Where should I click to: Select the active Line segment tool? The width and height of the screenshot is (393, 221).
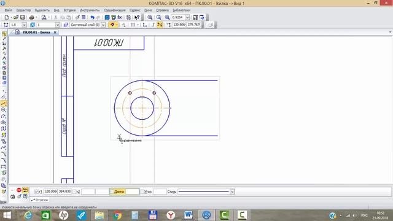[x=4, y=103]
